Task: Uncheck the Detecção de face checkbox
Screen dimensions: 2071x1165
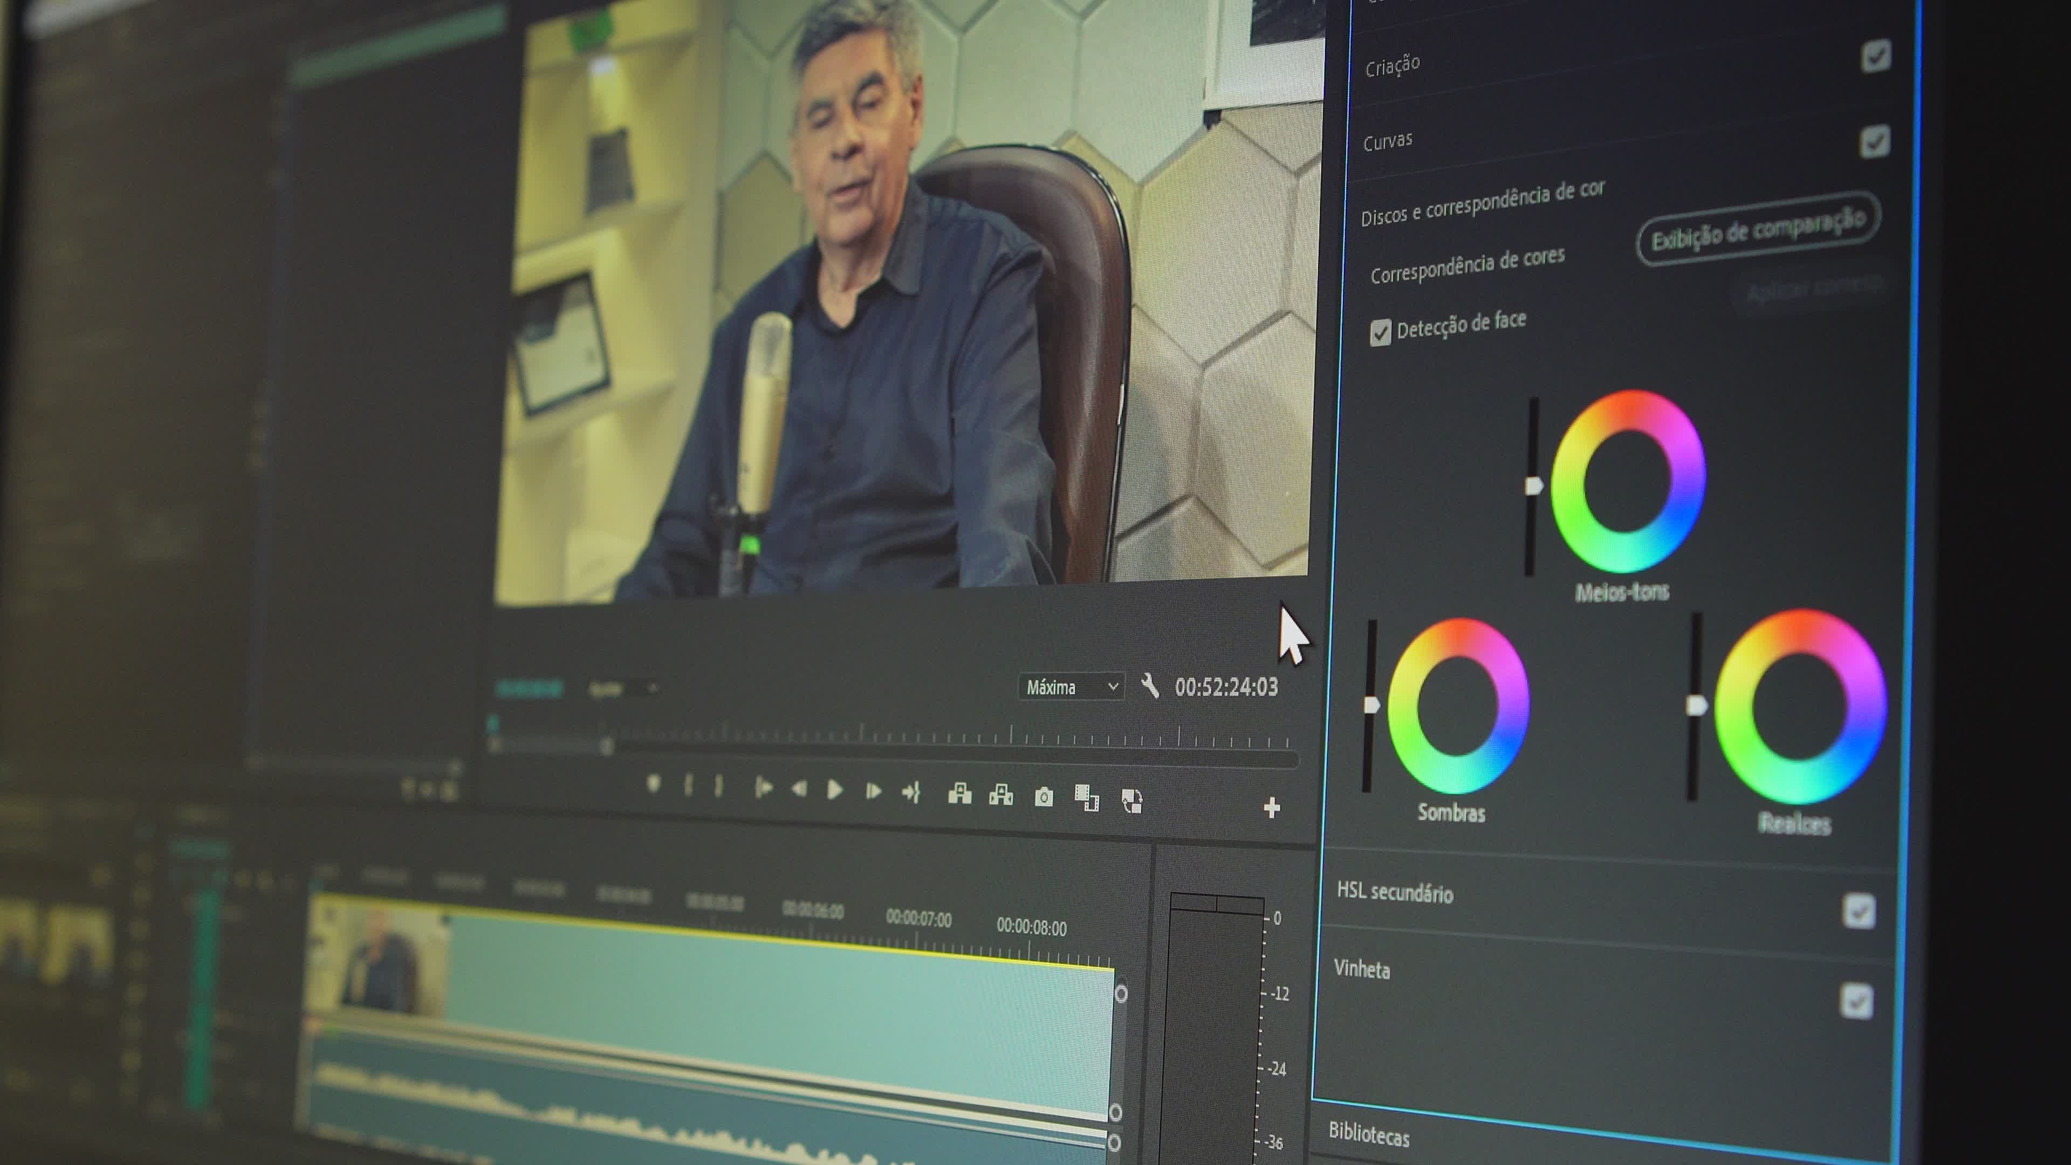Action: pyautogui.click(x=1380, y=332)
